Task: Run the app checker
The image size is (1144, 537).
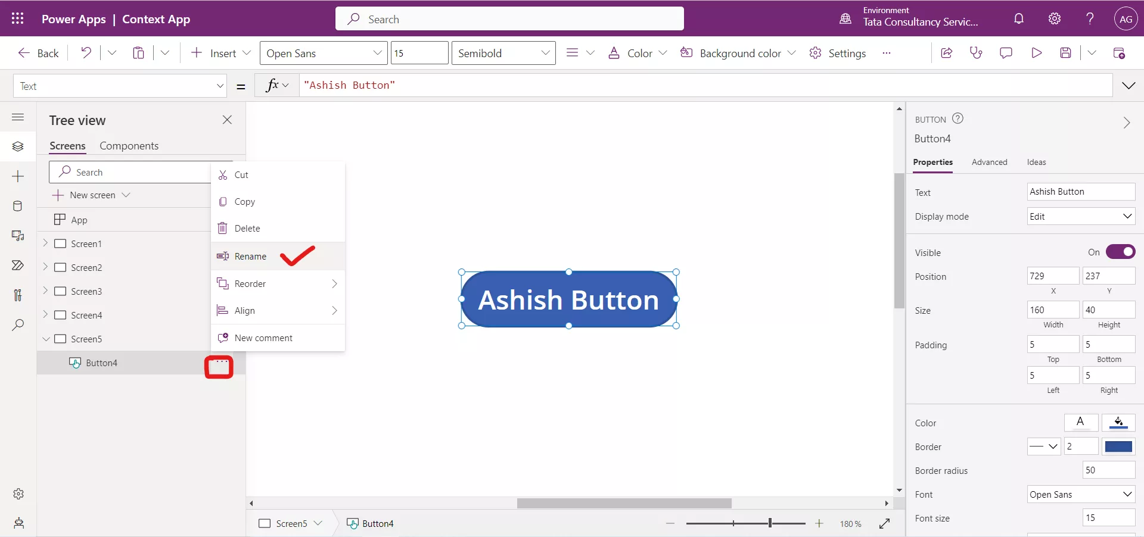Action: click(976, 53)
